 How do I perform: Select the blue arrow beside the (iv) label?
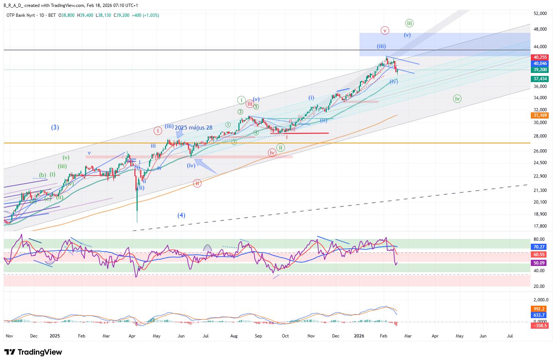pos(205,166)
